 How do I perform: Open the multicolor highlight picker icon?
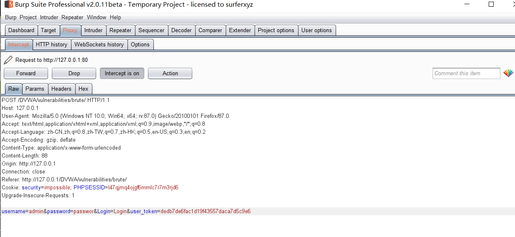(x=508, y=73)
